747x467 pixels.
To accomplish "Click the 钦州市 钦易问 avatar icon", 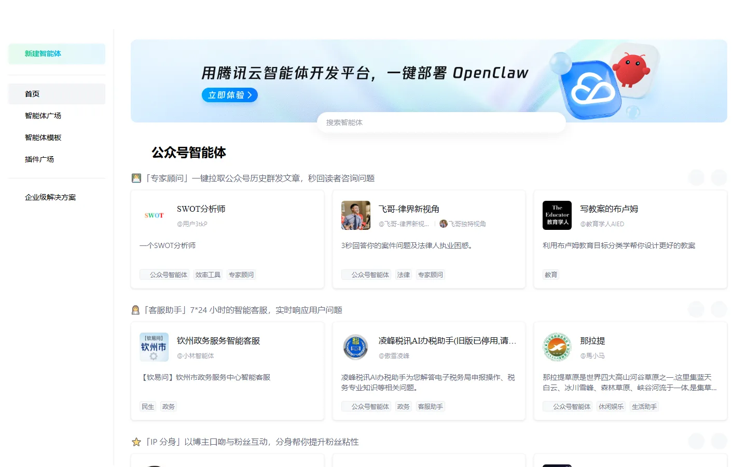I will [x=154, y=347].
